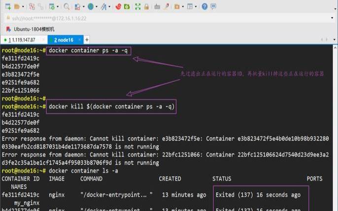Click the orange New File Transfer icon
Screen dimensions: 338x211
(177, 7)
